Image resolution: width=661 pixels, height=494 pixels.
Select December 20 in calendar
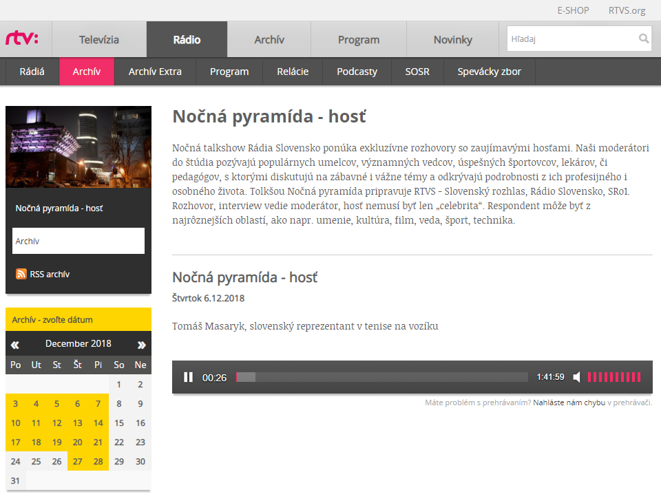pyautogui.click(x=78, y=442)
